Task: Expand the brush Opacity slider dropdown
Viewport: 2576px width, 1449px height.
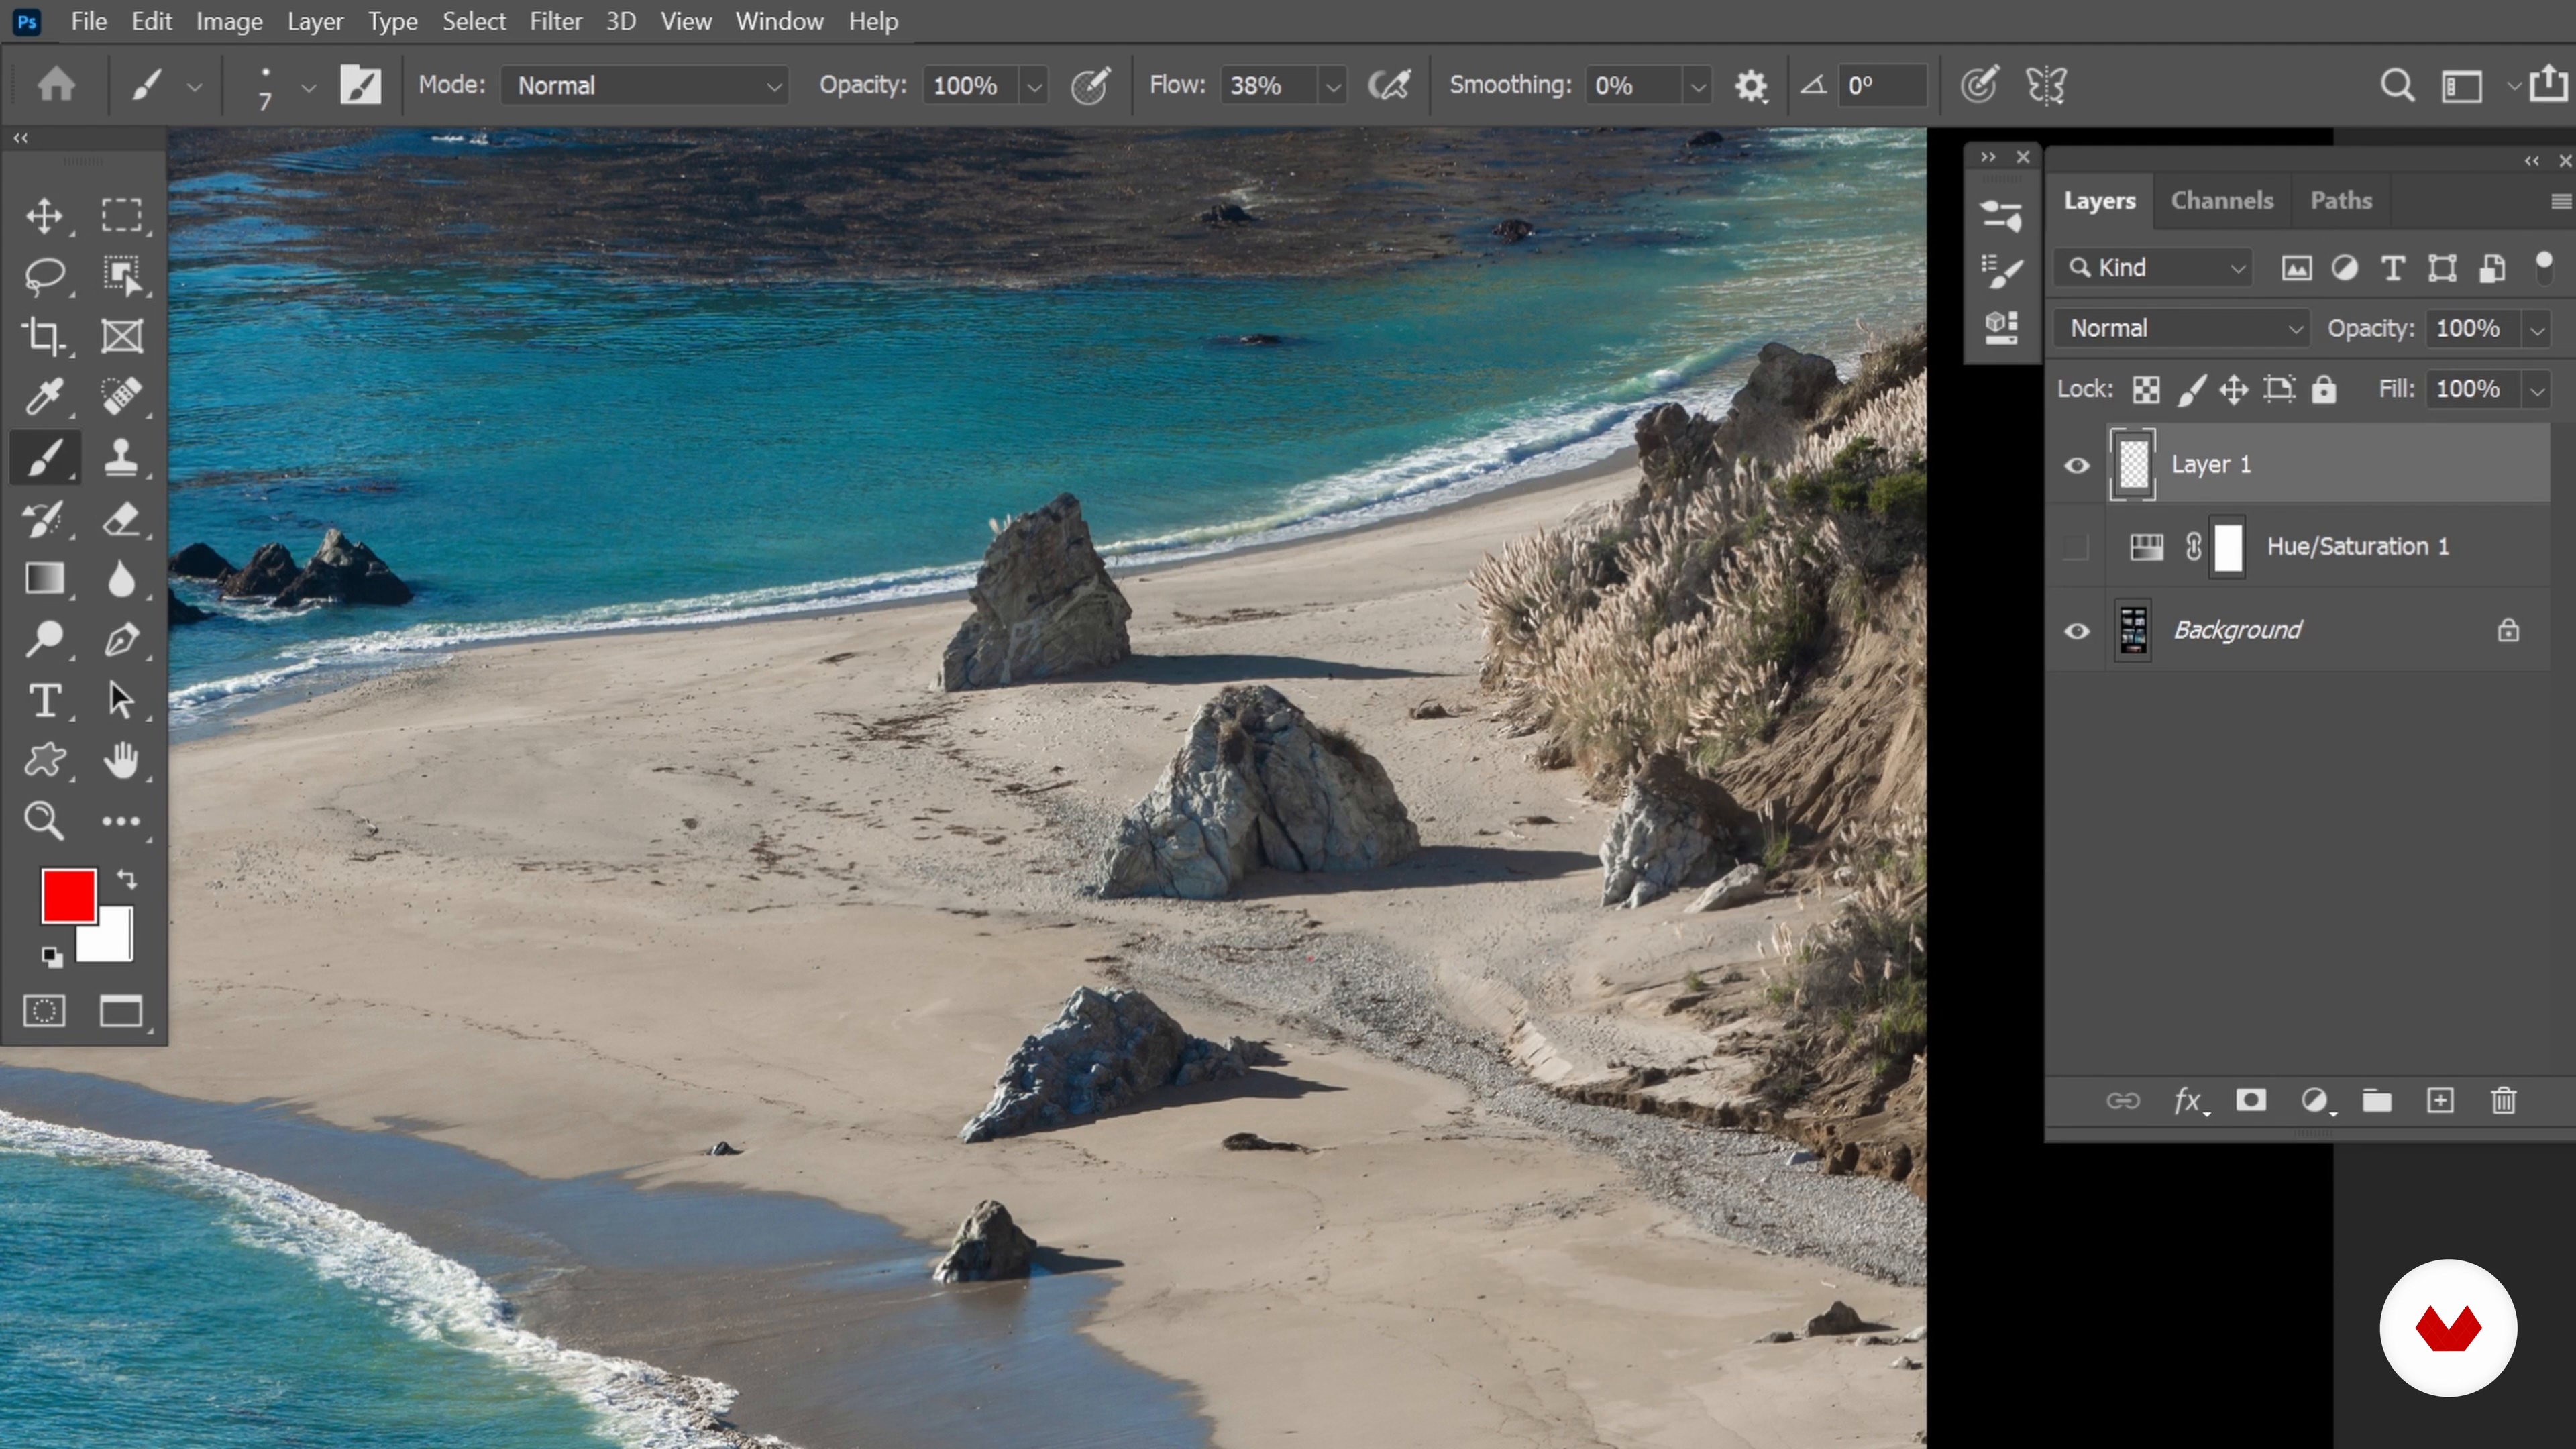Action: pyautogui.click(x=1034, y=87)
